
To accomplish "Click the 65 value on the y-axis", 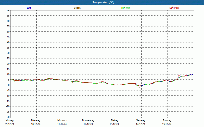I will pyautogui.click(x=8, y=16).
